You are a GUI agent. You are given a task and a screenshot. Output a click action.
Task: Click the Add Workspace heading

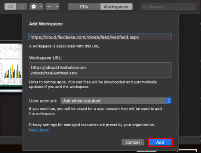pyautogui.click(x=46, y=24)
